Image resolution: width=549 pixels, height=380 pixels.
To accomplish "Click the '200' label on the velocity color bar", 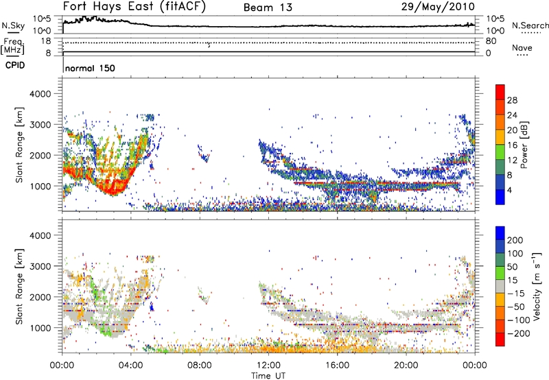I will pyautogui.click(x=515, y=240).
